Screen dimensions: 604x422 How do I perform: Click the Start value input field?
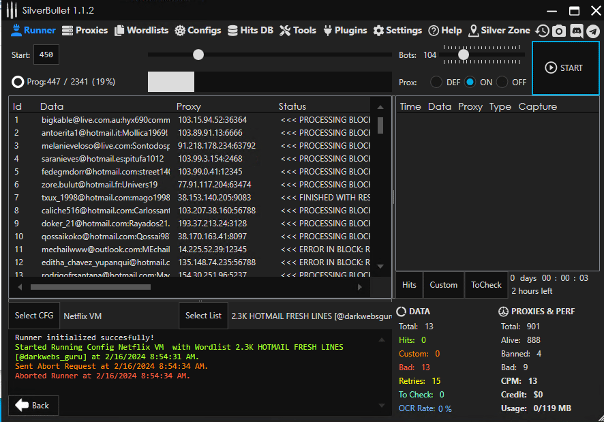point(46,55)
